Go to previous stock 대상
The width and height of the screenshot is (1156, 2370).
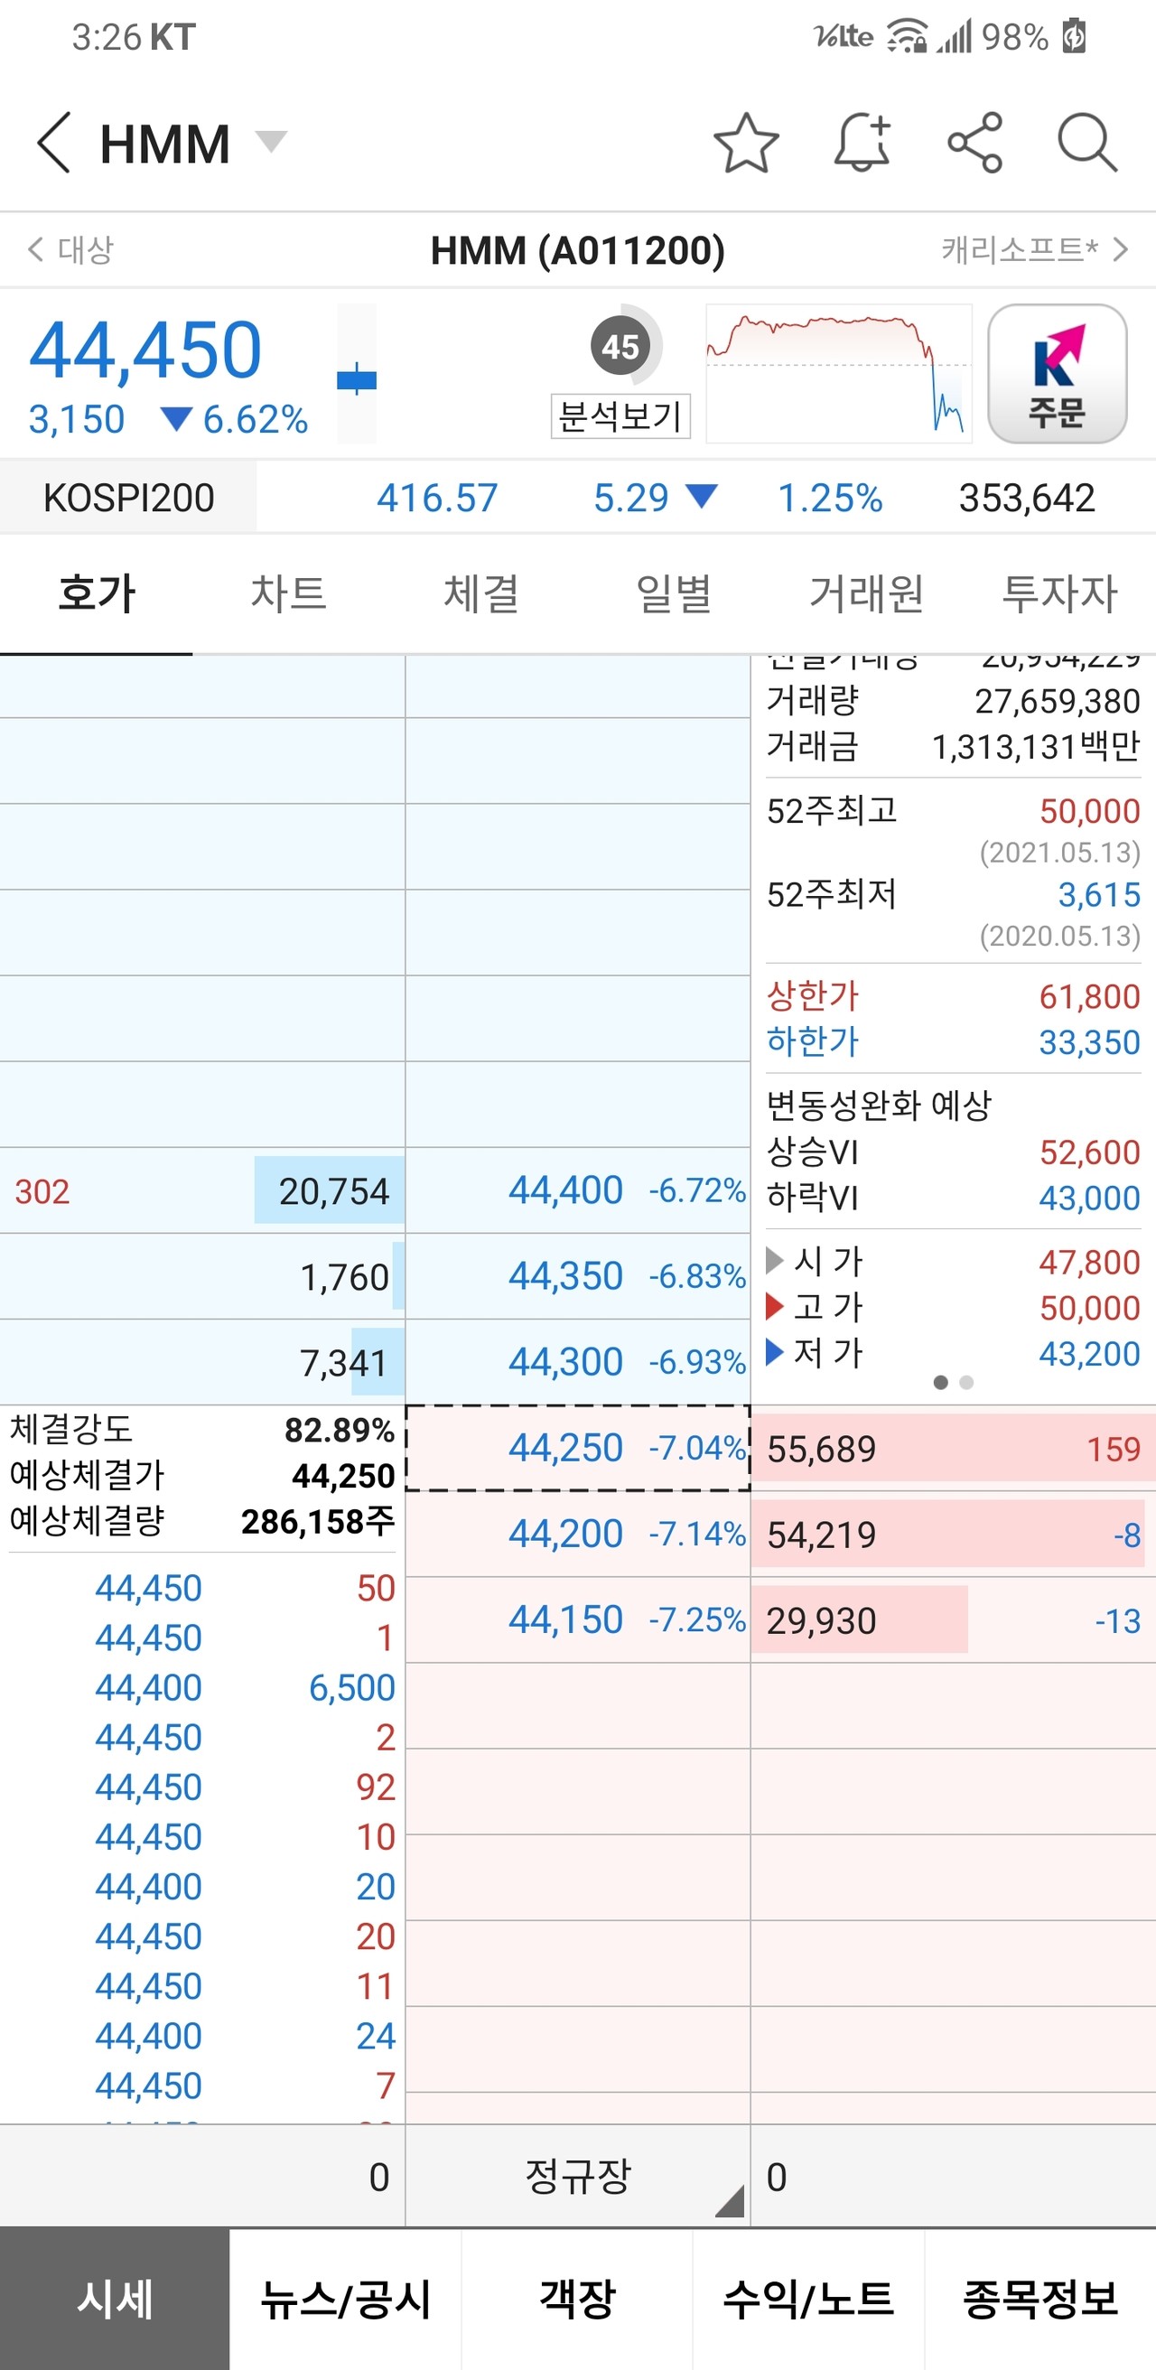click(71, 249)
